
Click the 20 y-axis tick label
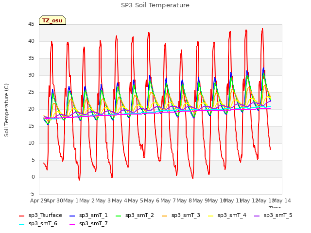click(31, 109)
